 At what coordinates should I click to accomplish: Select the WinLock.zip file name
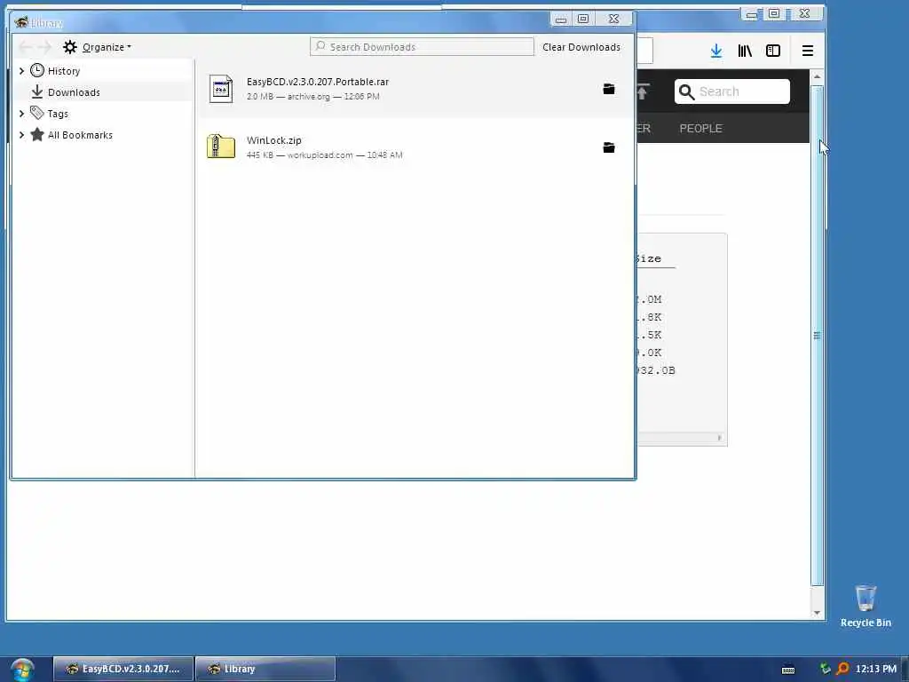coord(274,140)
